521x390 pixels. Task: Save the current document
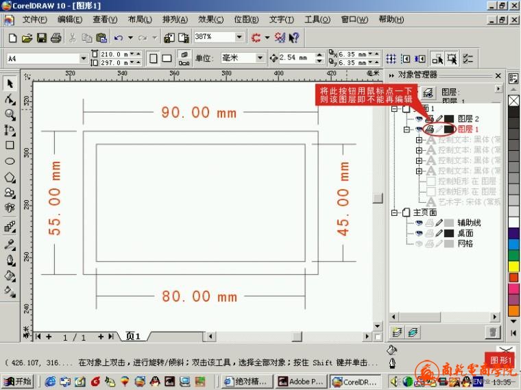42,38
